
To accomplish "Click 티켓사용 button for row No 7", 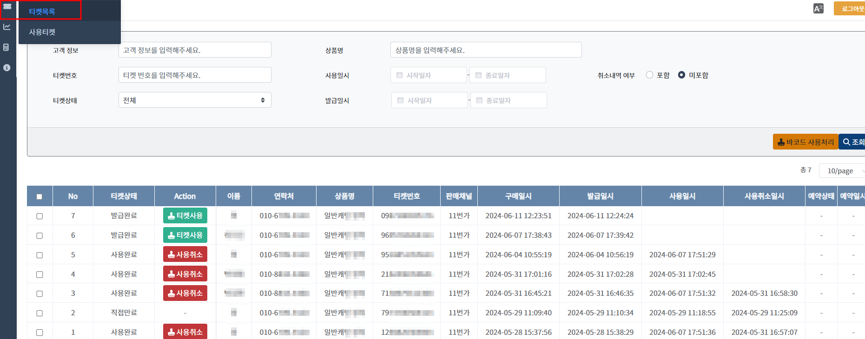I will [x=185, y=215].
